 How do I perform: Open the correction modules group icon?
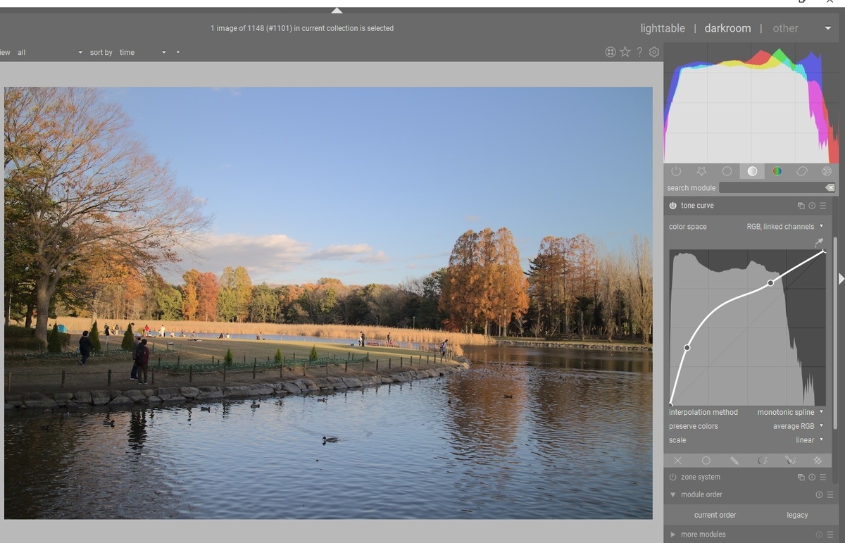click(x=802, y=171)
